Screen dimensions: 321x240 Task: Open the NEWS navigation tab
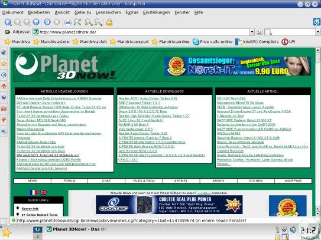[x=33, y=181]
